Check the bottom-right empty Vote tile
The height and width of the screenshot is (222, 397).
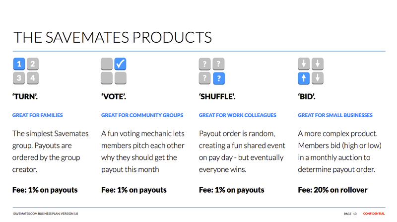[x=120, y=78]
